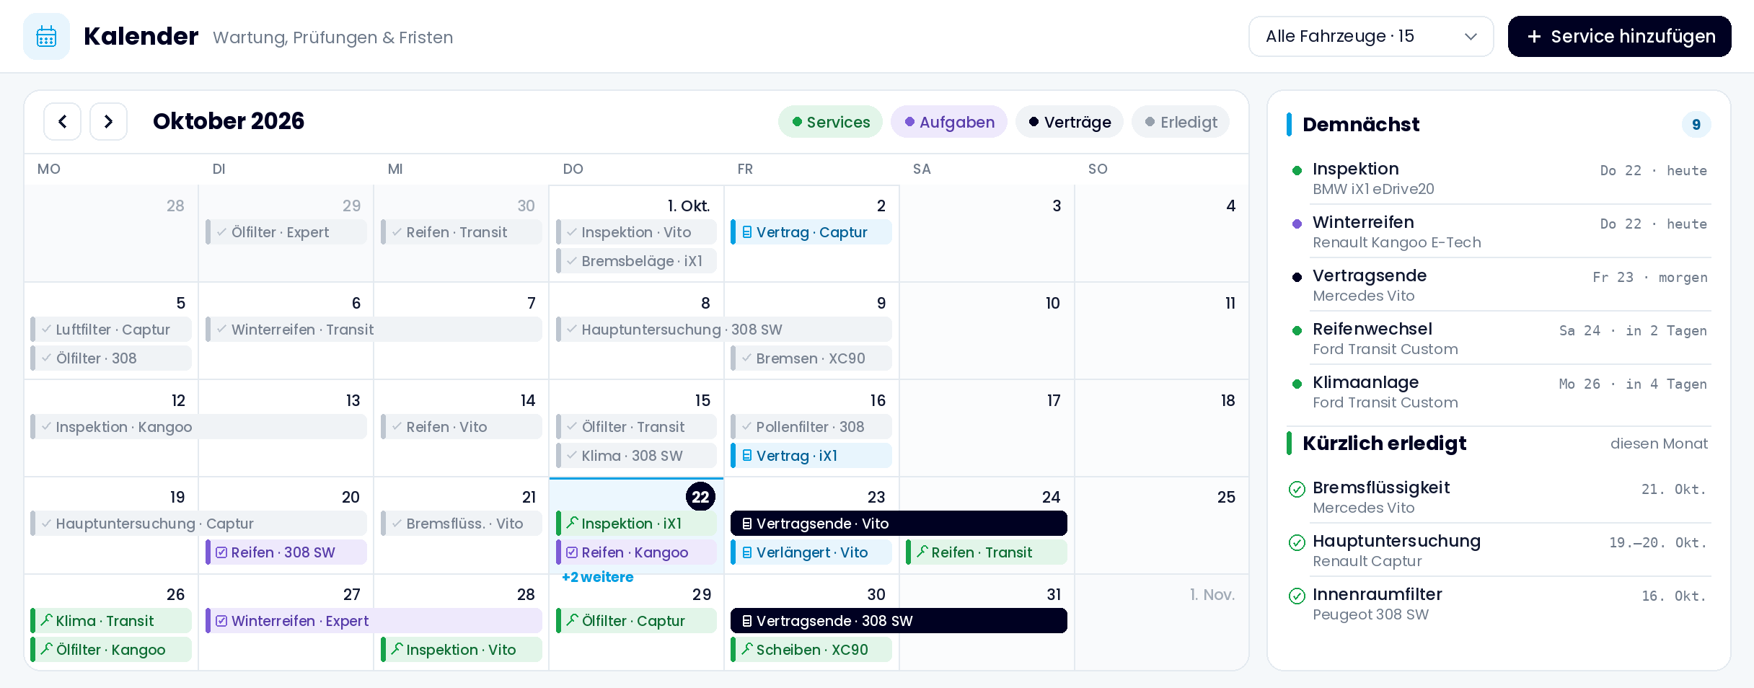Screen dimensions: 1754x688
Task: Go to next month with right arrow
Action: [x=108, y=121]
